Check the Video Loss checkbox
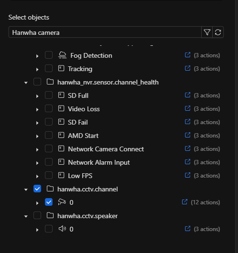The width and height of the screenshot is (238, 253). click(x=49, y=108)
